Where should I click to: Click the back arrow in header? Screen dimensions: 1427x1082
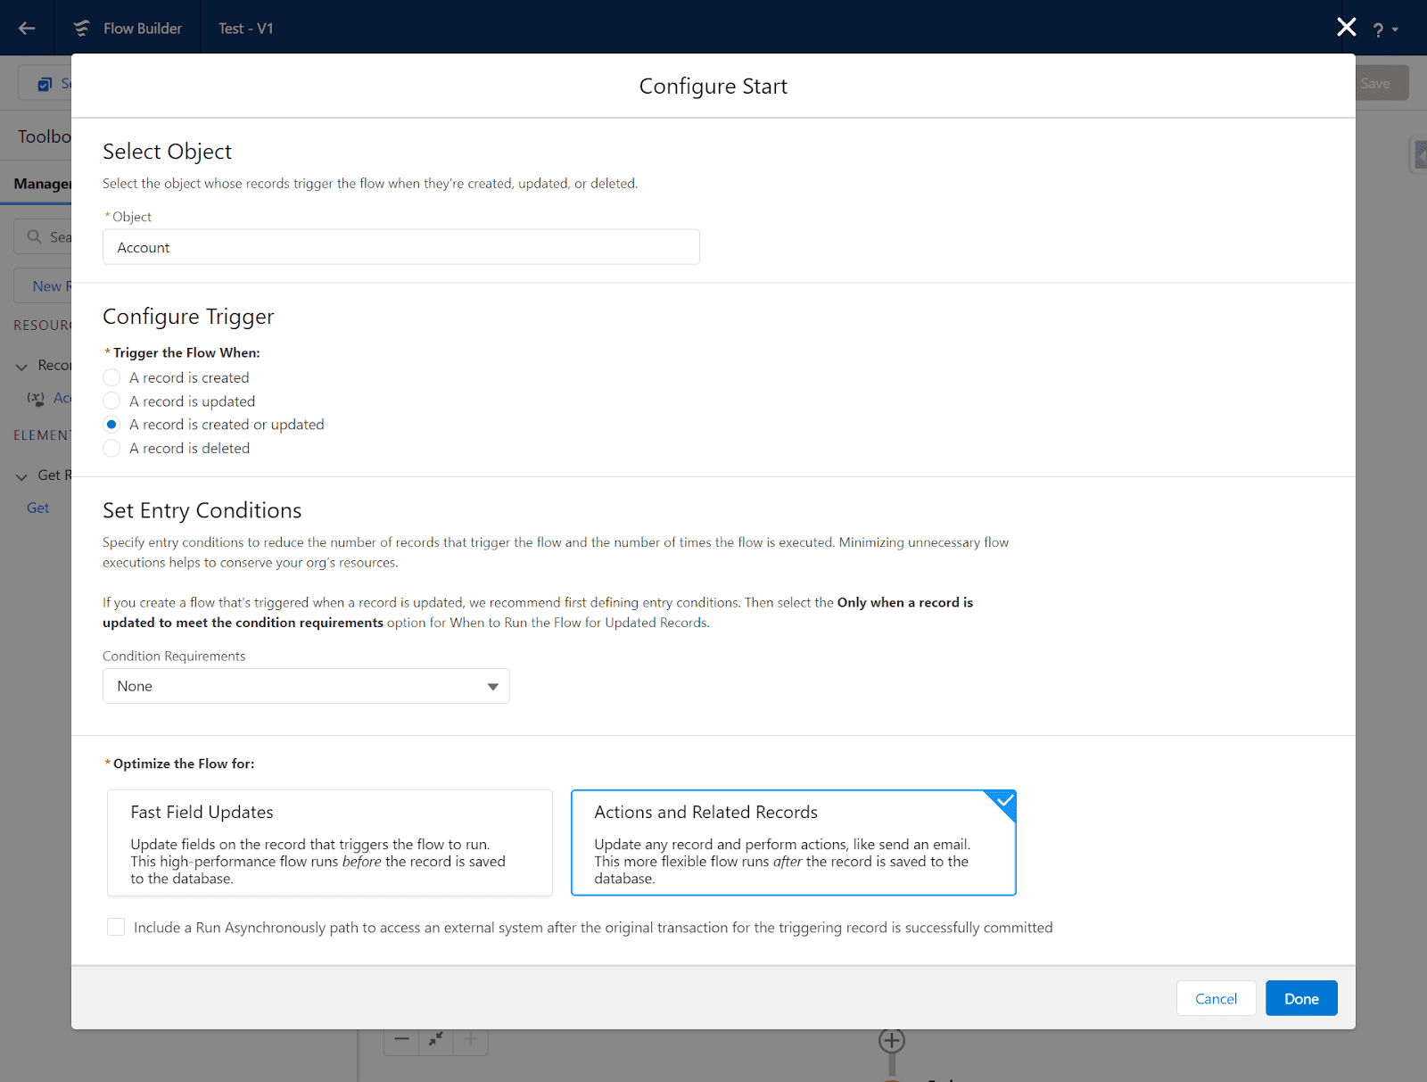(27, 29)
